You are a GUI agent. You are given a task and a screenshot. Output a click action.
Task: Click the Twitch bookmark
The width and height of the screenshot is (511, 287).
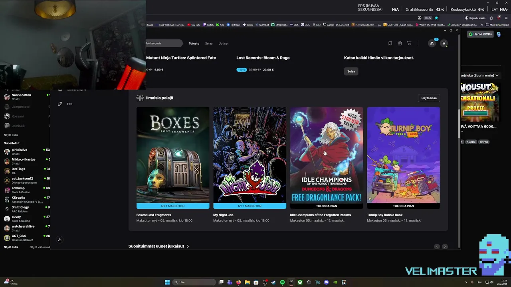208,25
